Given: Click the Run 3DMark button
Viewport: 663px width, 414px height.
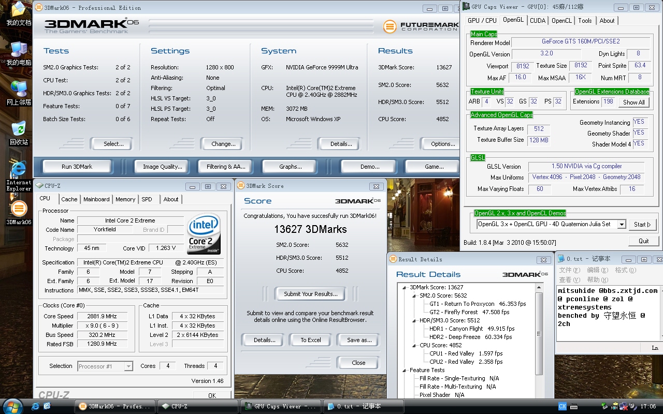Looking at the screenshot, I should pyautogui.click(x=77, y=167).
